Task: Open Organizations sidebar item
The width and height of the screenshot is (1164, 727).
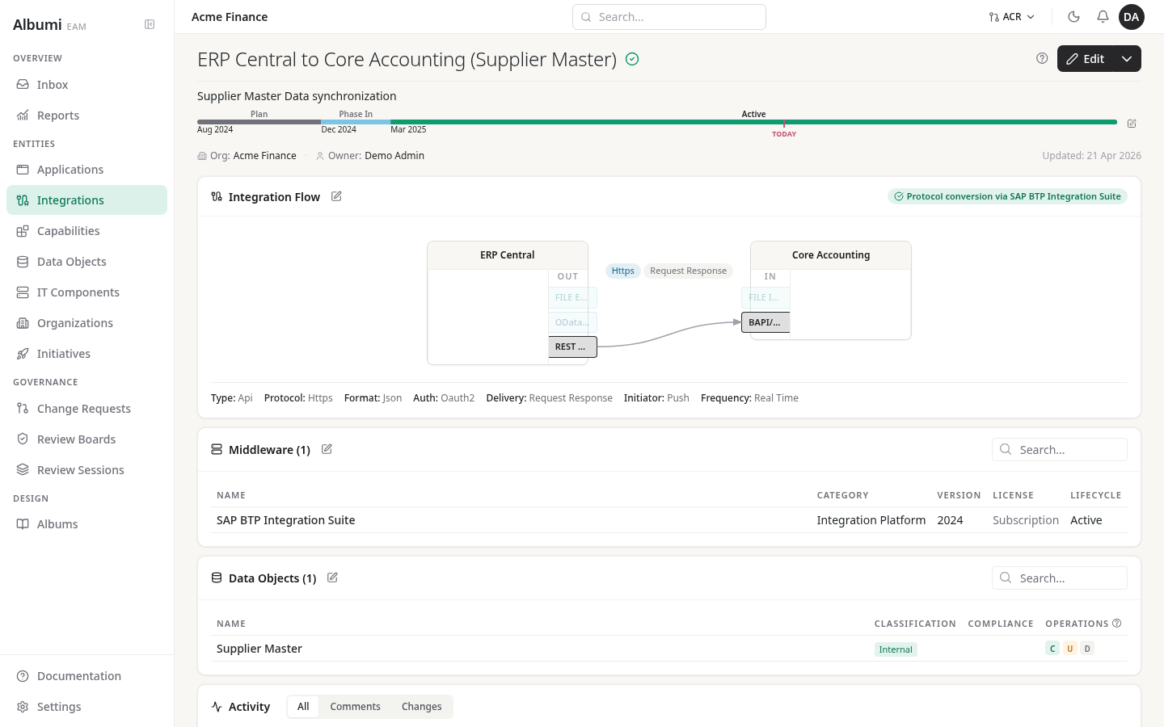Action: click(x=86, y=323)
